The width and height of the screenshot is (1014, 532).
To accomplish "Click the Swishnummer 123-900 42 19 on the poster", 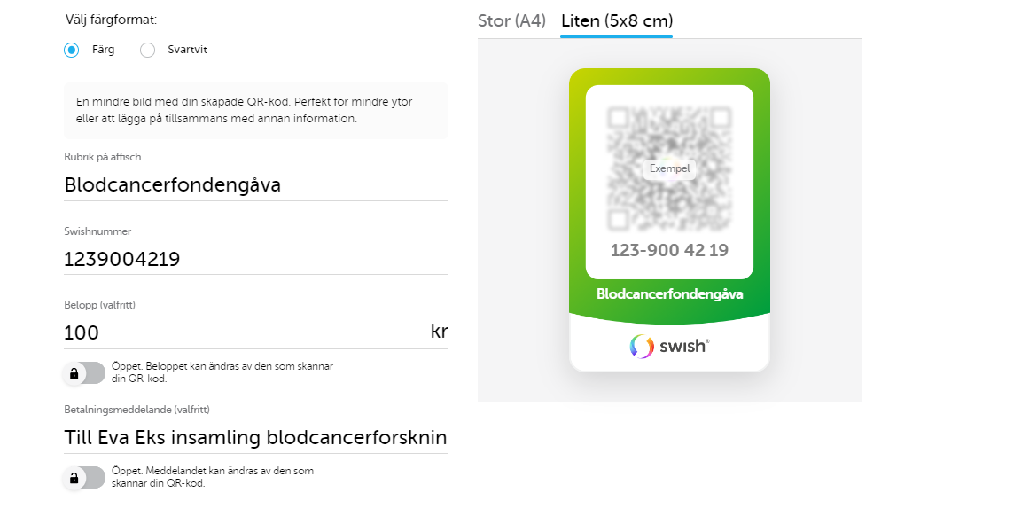I will (669, 250).
